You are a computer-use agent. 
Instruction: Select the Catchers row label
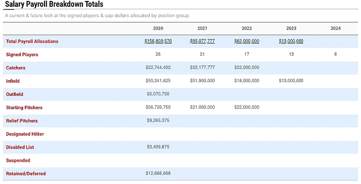coord(16,68)
